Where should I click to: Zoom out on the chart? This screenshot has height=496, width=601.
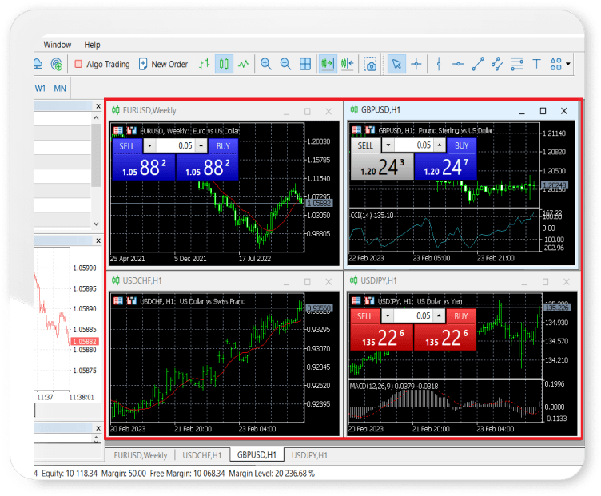coord(285,64)
